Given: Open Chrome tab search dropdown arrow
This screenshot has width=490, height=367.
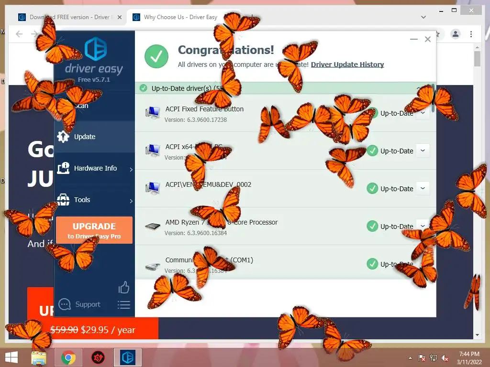Looking at the screenshot, I should (423, 17).
